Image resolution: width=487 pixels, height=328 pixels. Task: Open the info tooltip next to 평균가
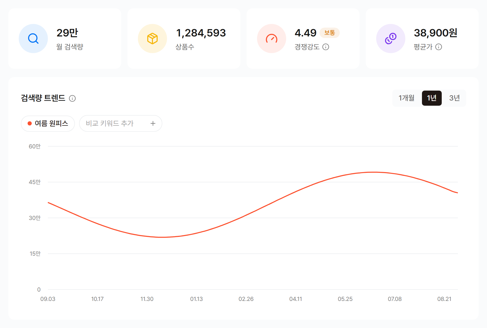coord(439,47)
